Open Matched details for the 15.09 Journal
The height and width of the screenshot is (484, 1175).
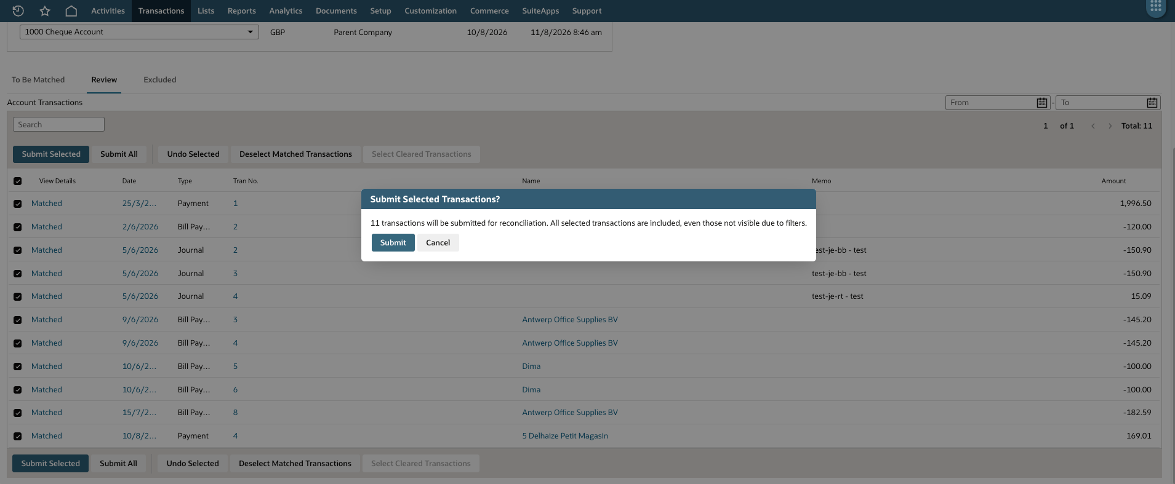[47, 296]
